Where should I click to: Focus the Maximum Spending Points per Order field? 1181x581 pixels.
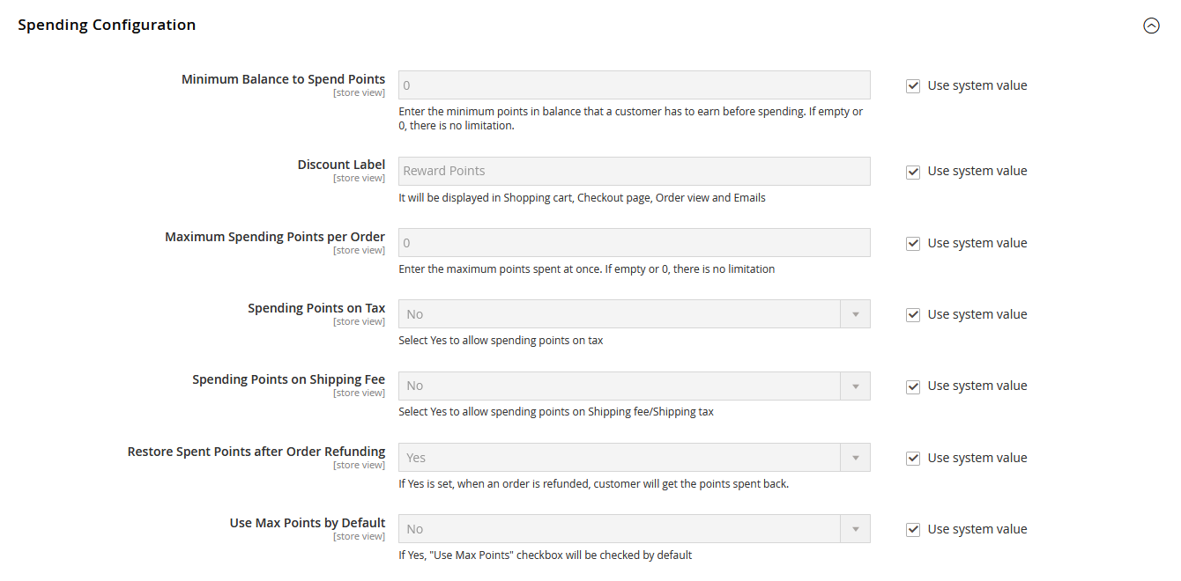tap(634, 243)
